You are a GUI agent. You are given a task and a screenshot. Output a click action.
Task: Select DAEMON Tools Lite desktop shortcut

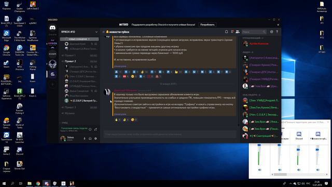pyautogui.click(x=20, y=50)
